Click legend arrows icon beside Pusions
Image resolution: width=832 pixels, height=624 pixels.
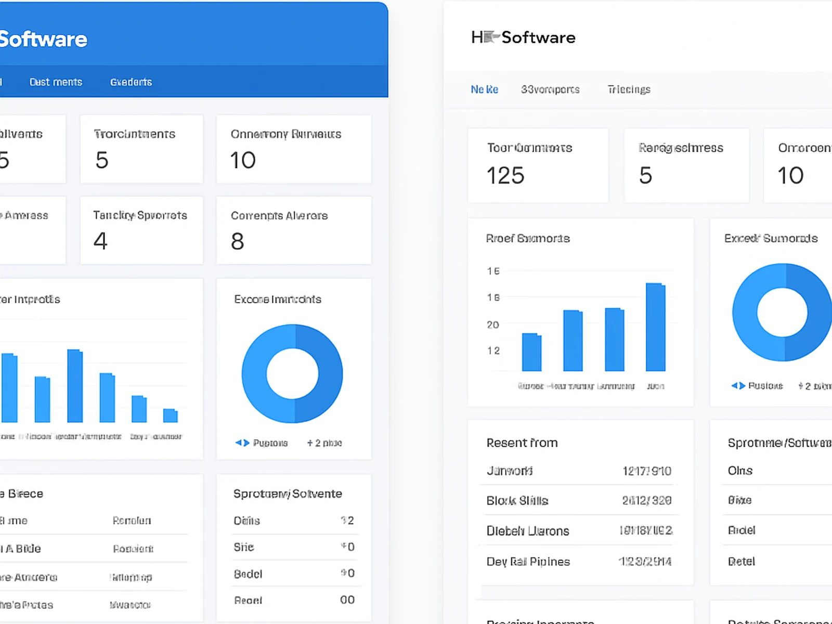tap(738, 386)
